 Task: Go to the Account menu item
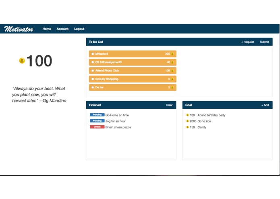tap(62, 29)
